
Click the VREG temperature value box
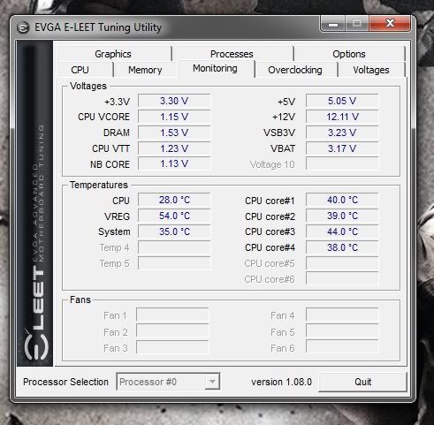point(174,216)
